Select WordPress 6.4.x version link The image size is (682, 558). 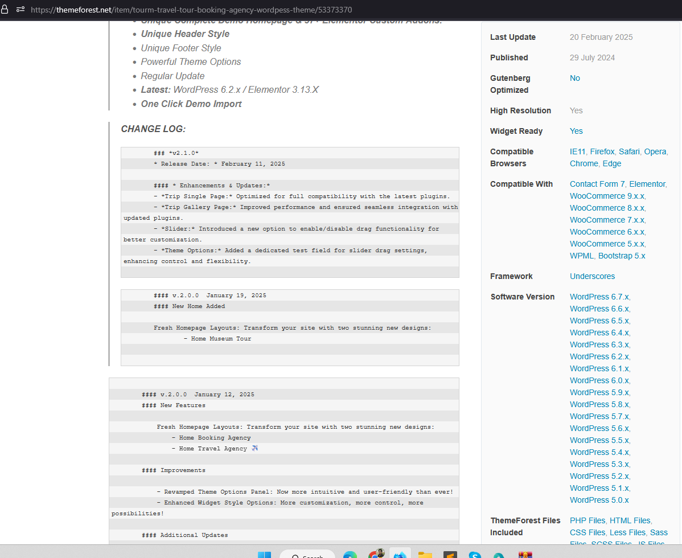(599, 333)
